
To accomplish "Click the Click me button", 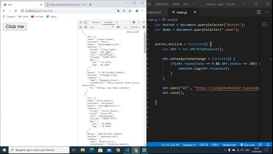I will pos(15,27).
